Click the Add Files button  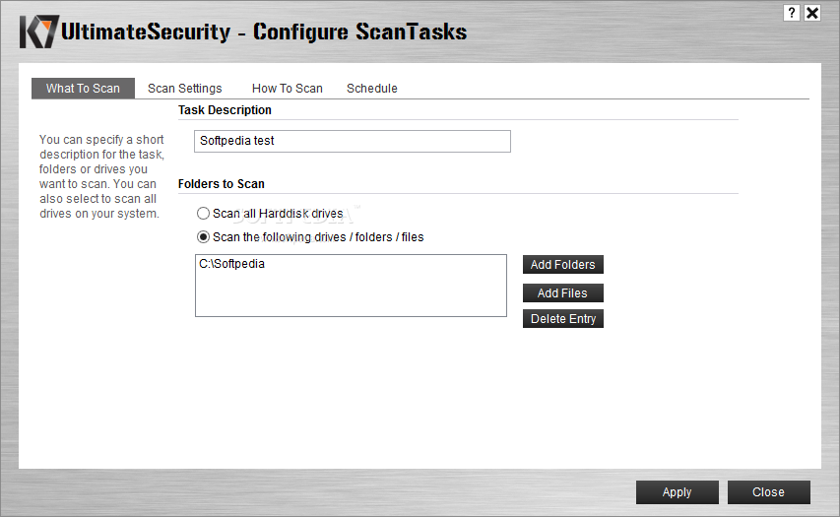click(563, 293)
